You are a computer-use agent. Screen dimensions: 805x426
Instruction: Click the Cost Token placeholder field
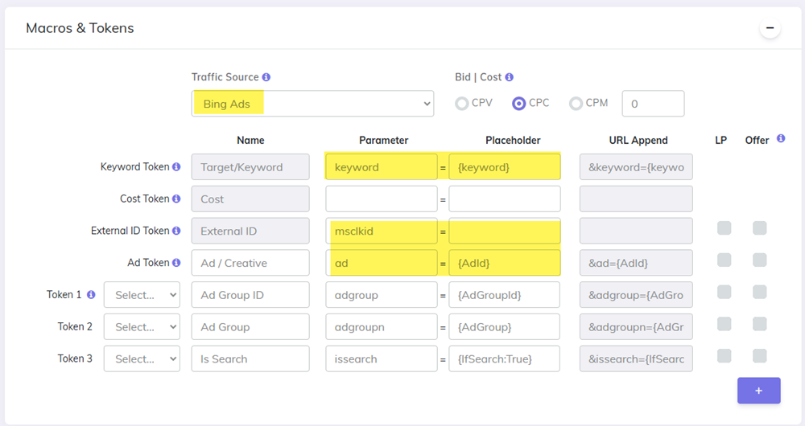[504, 199]
